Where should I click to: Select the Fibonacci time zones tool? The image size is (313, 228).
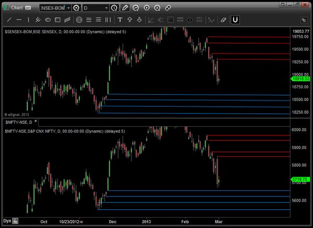[108, 20]
